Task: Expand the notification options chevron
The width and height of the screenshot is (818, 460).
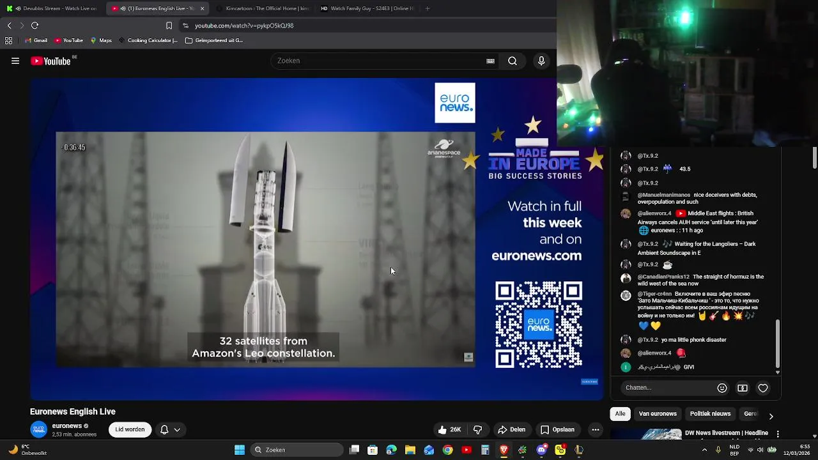Action: (177, 430)
